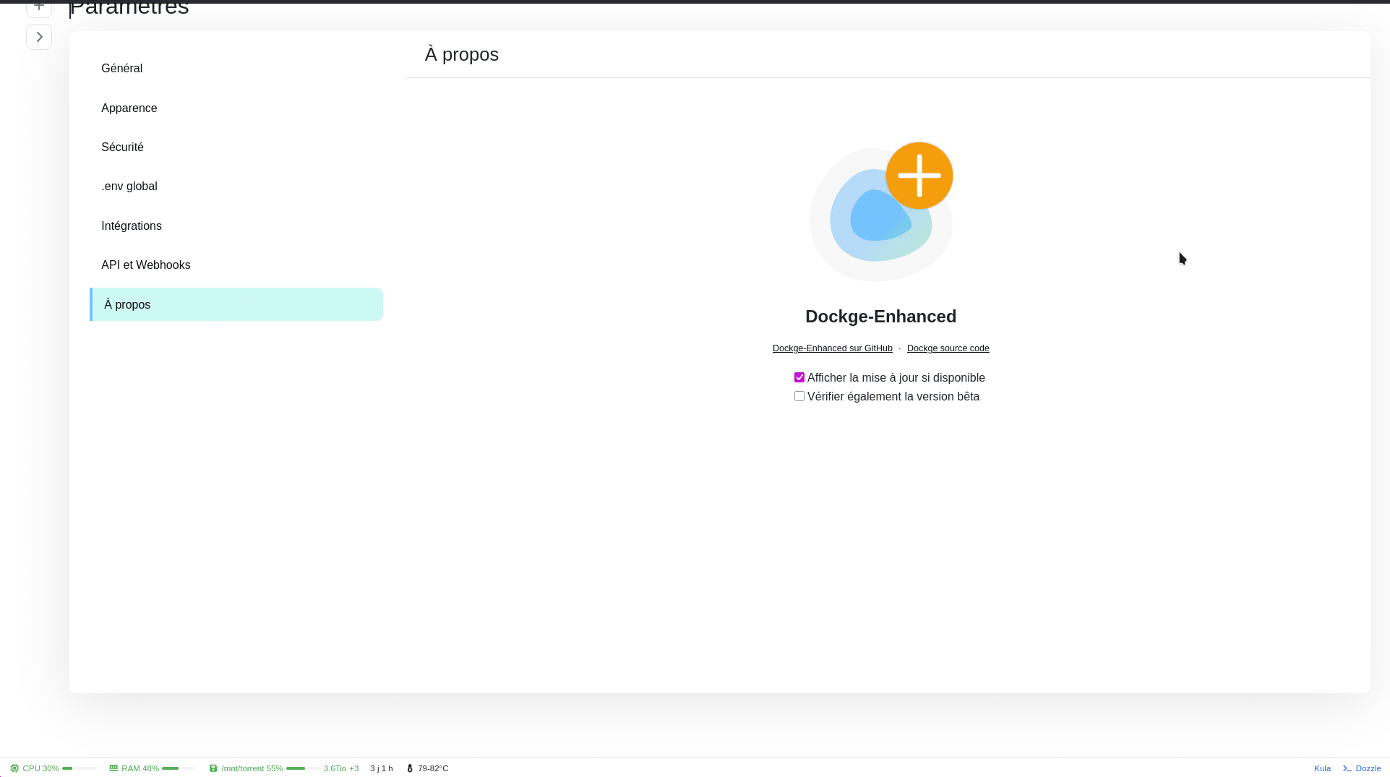Click the +3 more disks indicator
Viewport: 1390px width, 777px height.
click(x=354, y=768)
